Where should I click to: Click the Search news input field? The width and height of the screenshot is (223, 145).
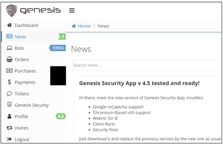[x=147, y=65]
